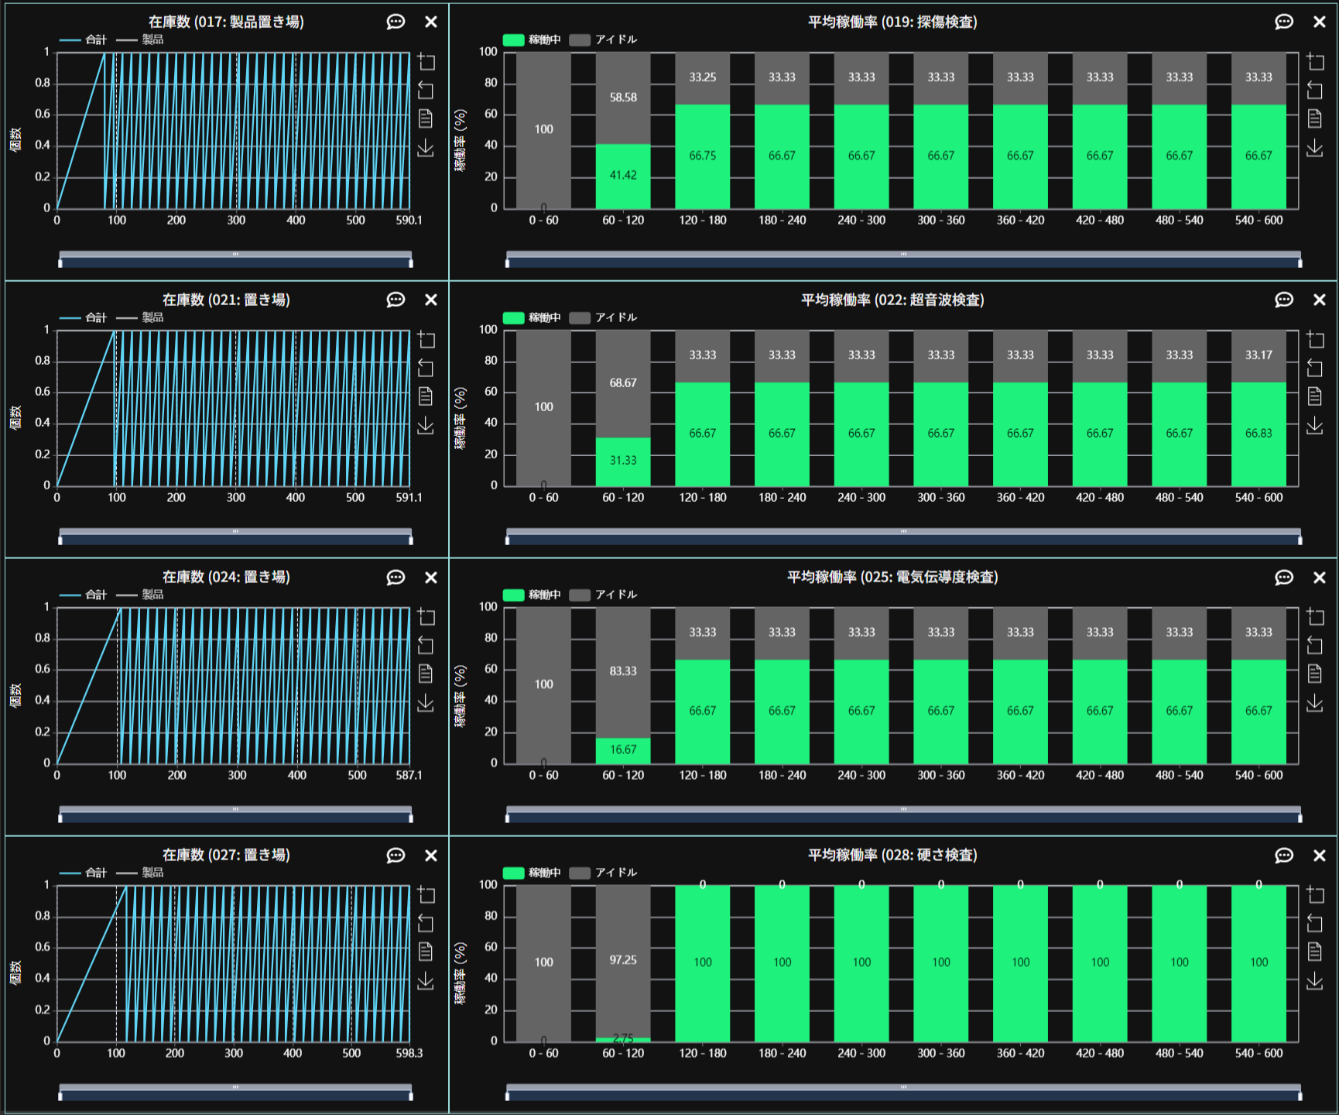Reset zoom on 021 置き場 inventory chart

426,368
